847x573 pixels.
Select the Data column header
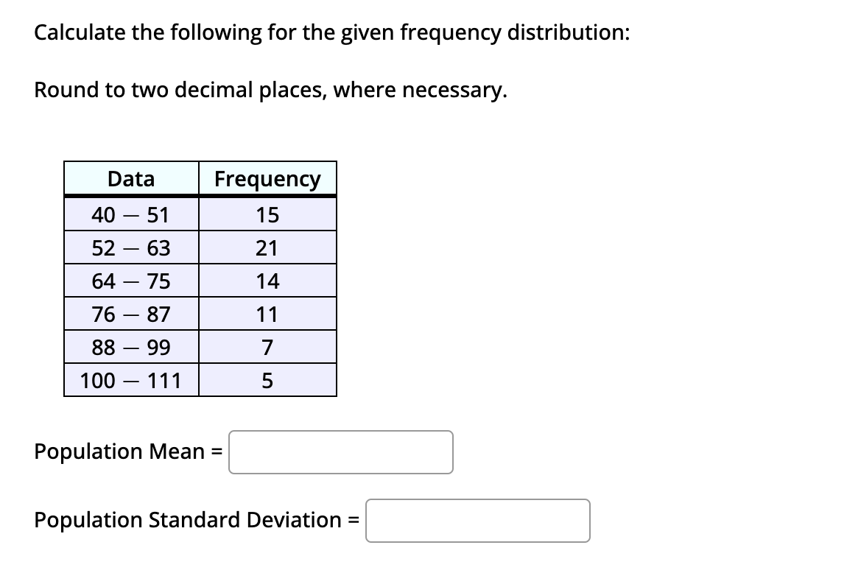pyautogui.click(x=131, y=178)
